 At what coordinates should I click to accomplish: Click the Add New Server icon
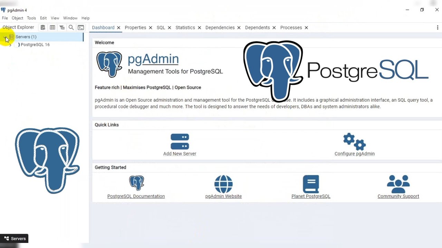180,142
